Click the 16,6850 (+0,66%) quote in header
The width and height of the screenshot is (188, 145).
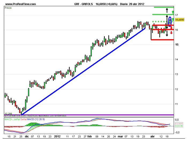[x=107, y=4]
